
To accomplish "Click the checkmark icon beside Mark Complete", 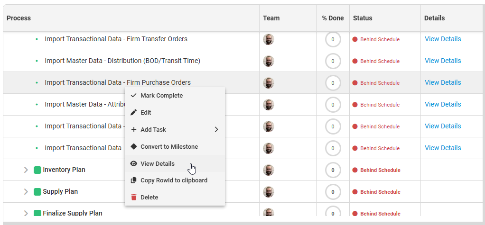I will coord(133,96).
